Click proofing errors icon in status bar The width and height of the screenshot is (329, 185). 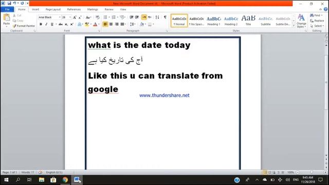(x=40, y=173)
